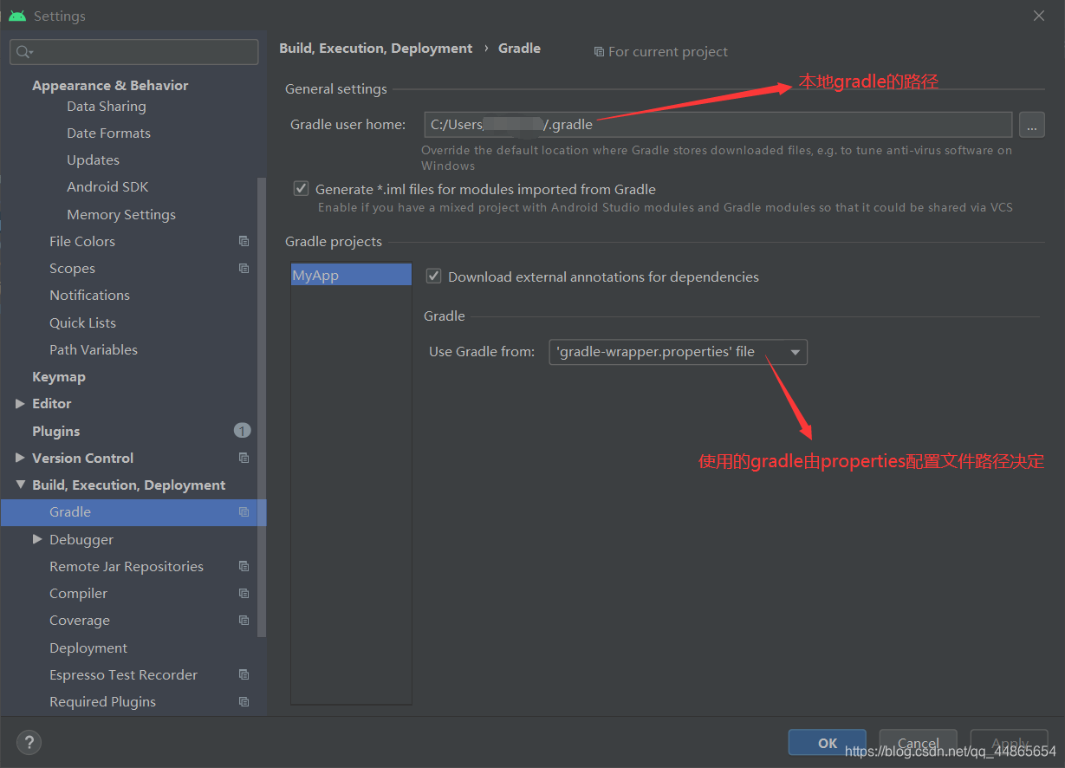Toggle Generate *.iml files for modules checkbox

point(302,188)
